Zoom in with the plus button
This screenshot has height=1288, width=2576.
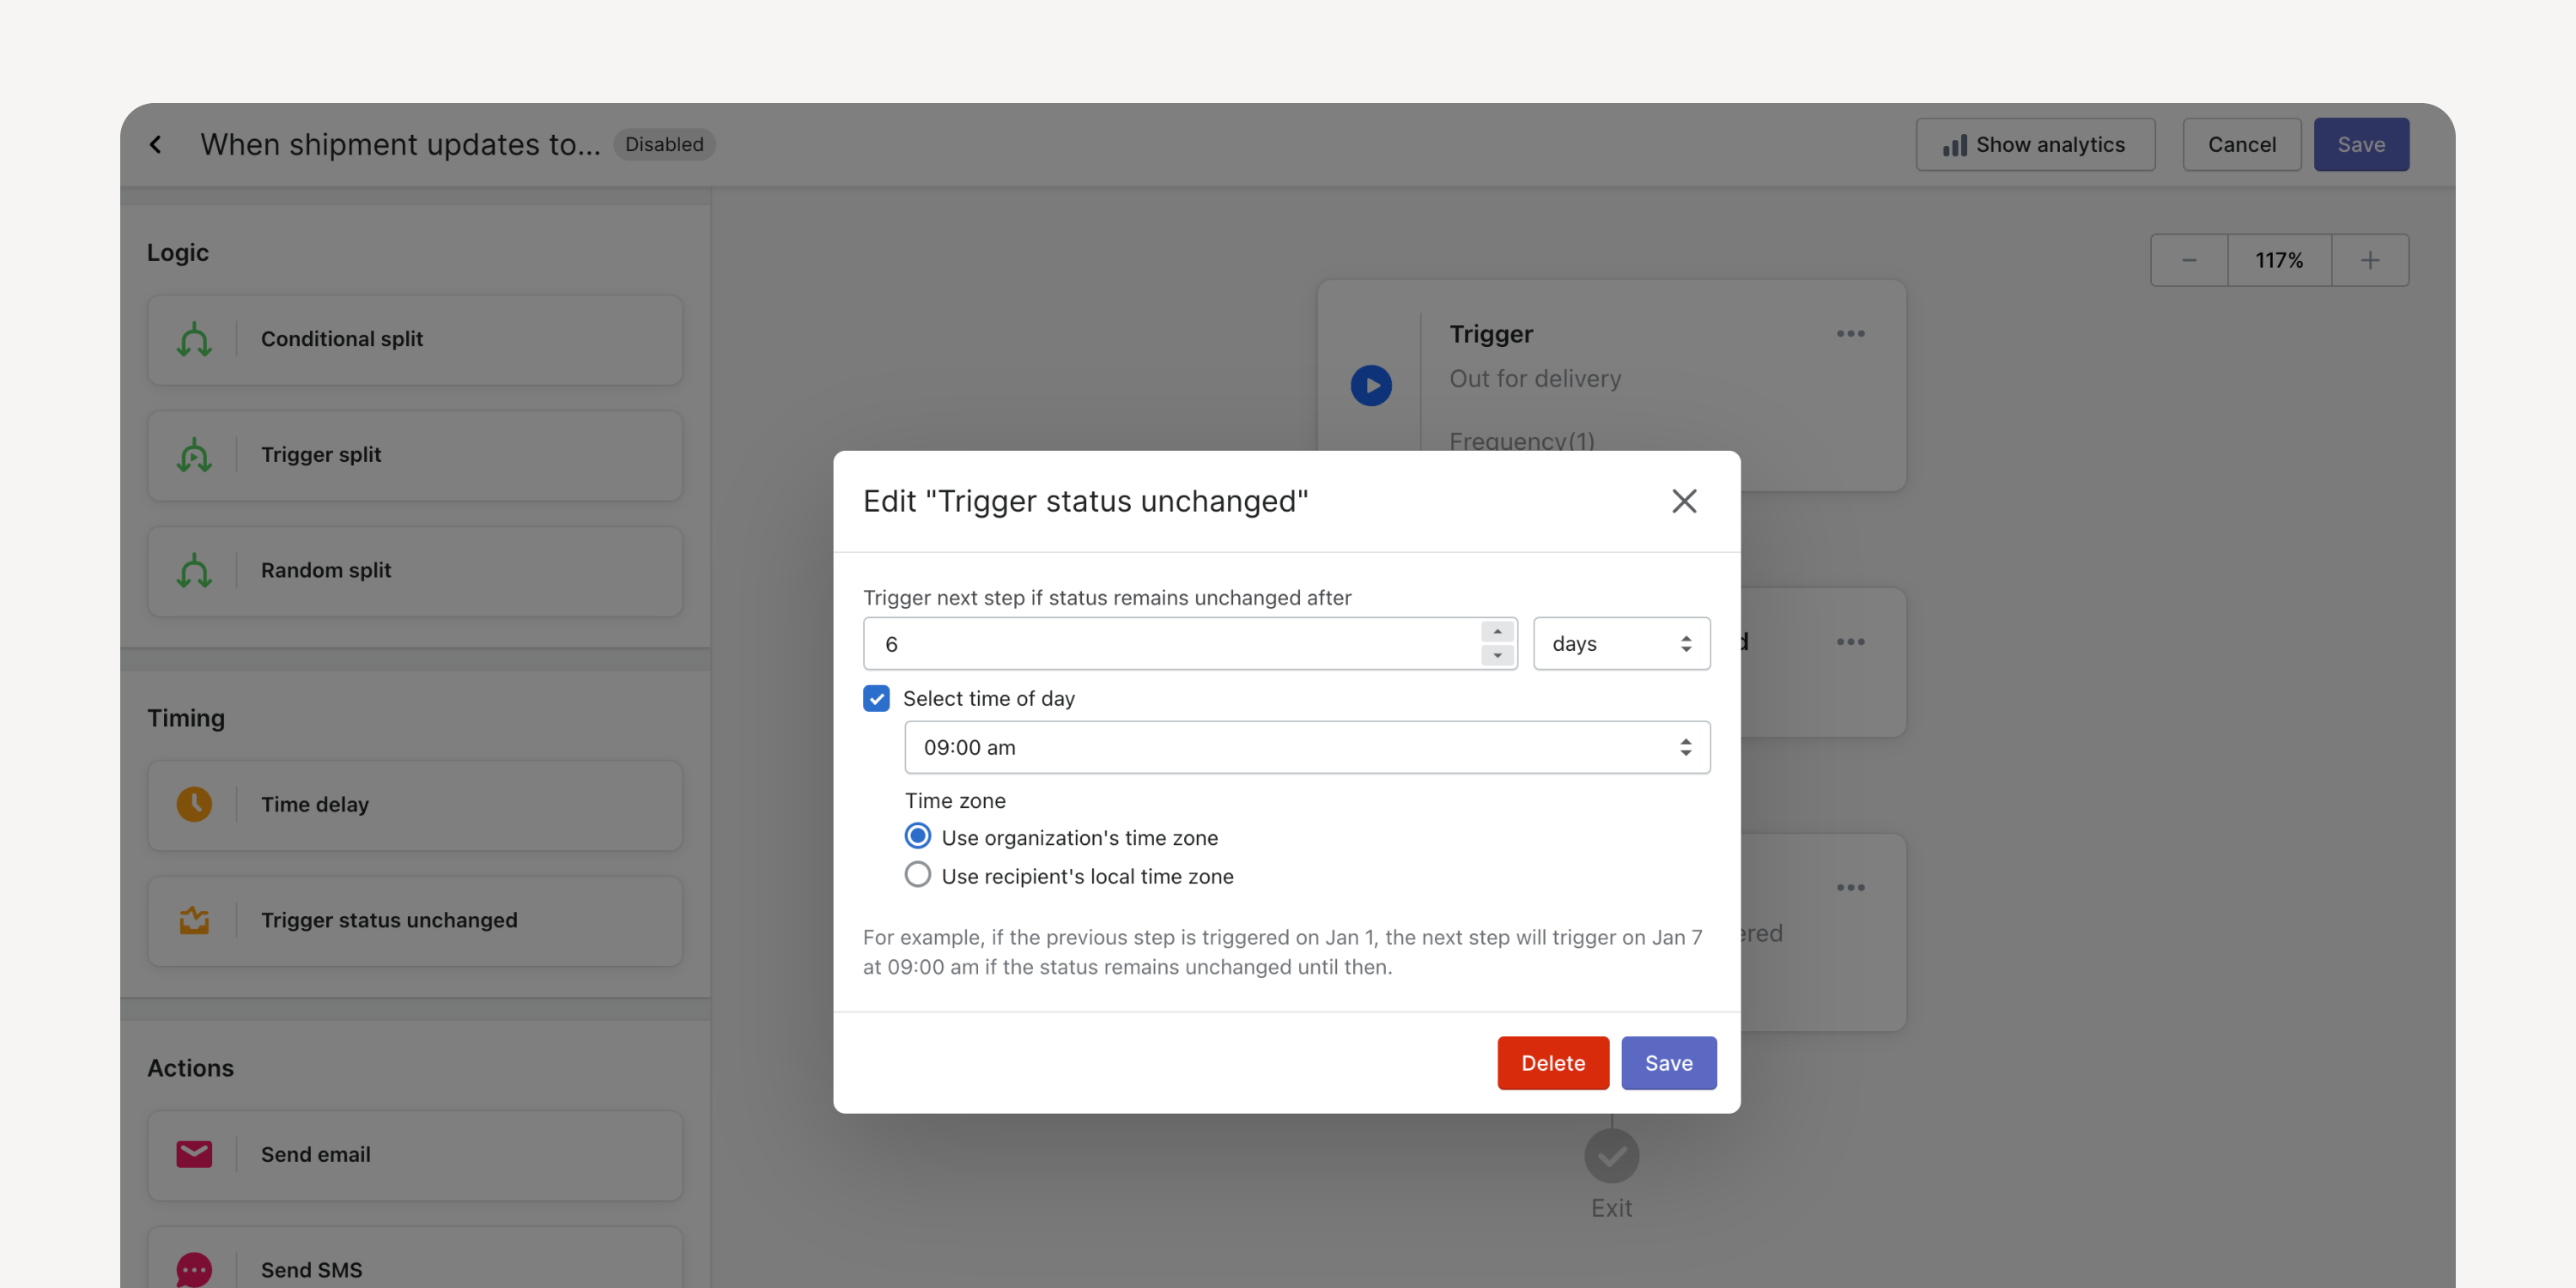pos(2370,261)
